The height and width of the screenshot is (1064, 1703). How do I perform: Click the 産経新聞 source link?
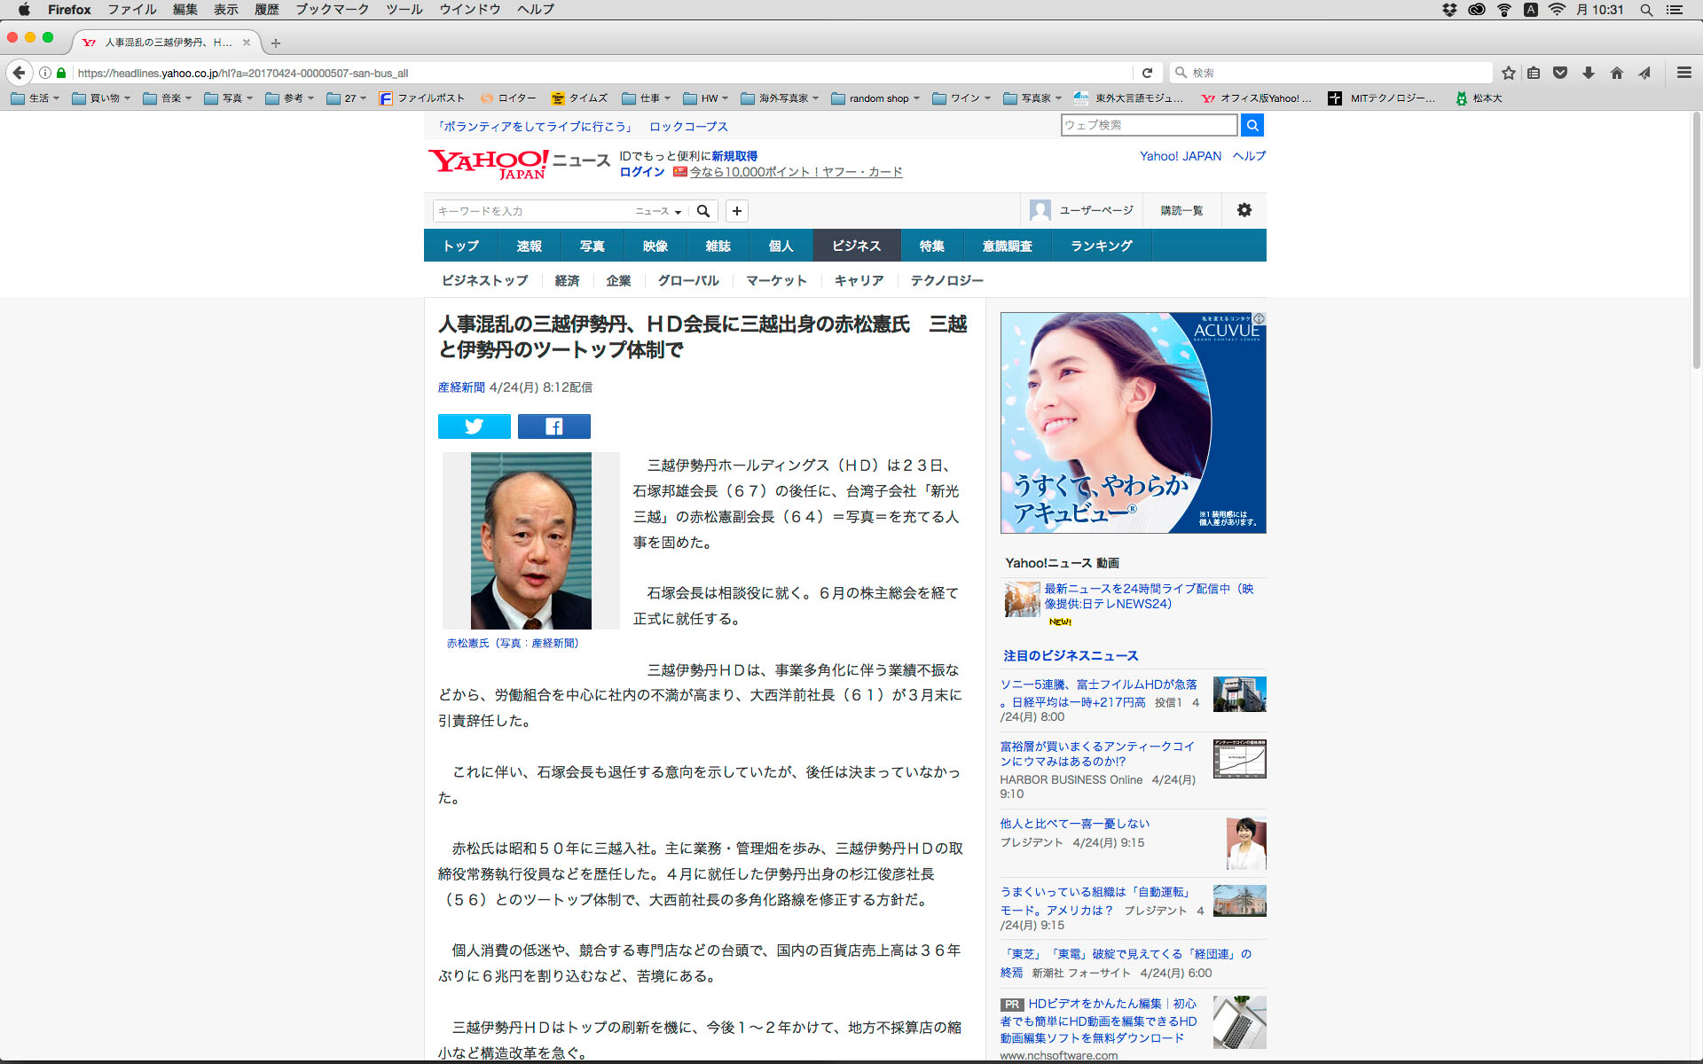tap(461, 387)
